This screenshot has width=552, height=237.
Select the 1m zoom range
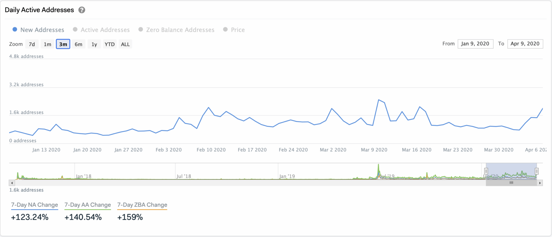click(x=47, y=44)
